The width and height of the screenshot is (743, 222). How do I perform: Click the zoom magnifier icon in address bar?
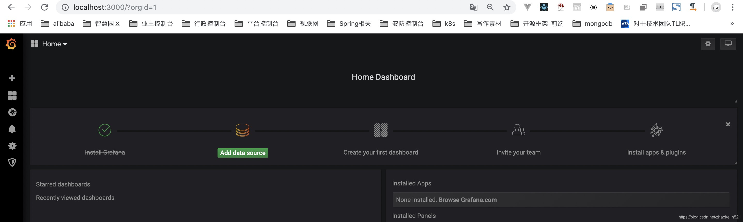tap(490, 7)
